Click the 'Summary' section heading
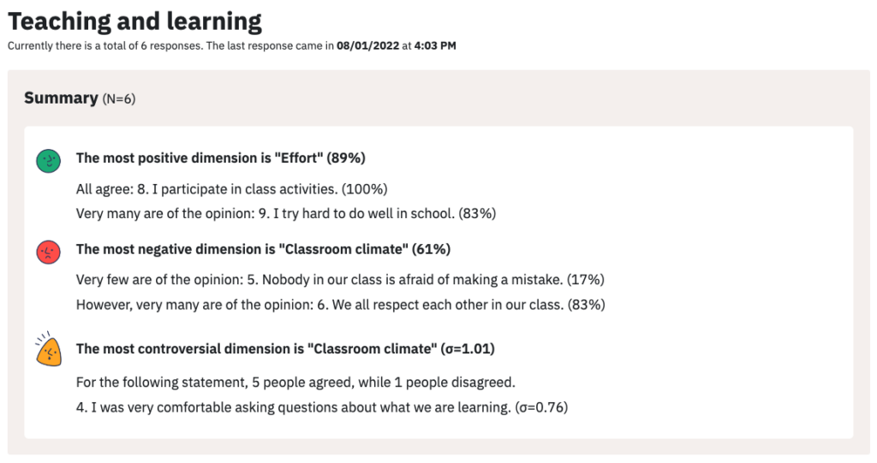 pos(61,98)
